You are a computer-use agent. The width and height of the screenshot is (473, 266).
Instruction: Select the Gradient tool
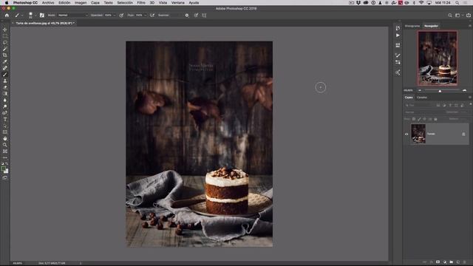tap(5, 94)
